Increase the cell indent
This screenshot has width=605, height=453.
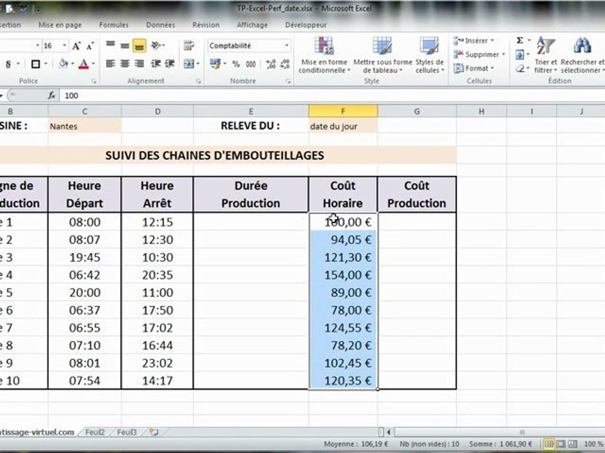(x=170, y=64)
